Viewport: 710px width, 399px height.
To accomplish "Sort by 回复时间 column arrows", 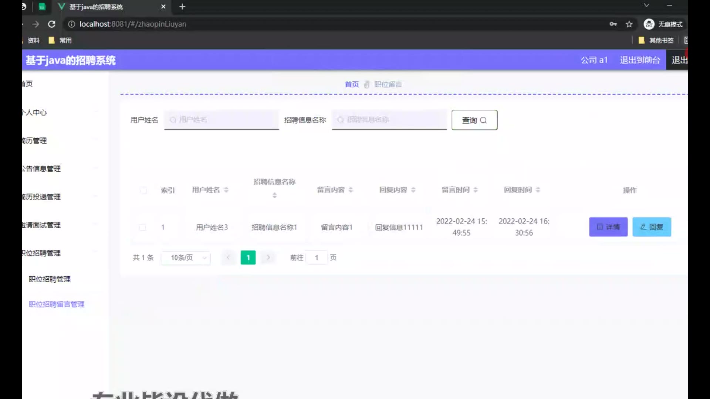I will (538, 190).
